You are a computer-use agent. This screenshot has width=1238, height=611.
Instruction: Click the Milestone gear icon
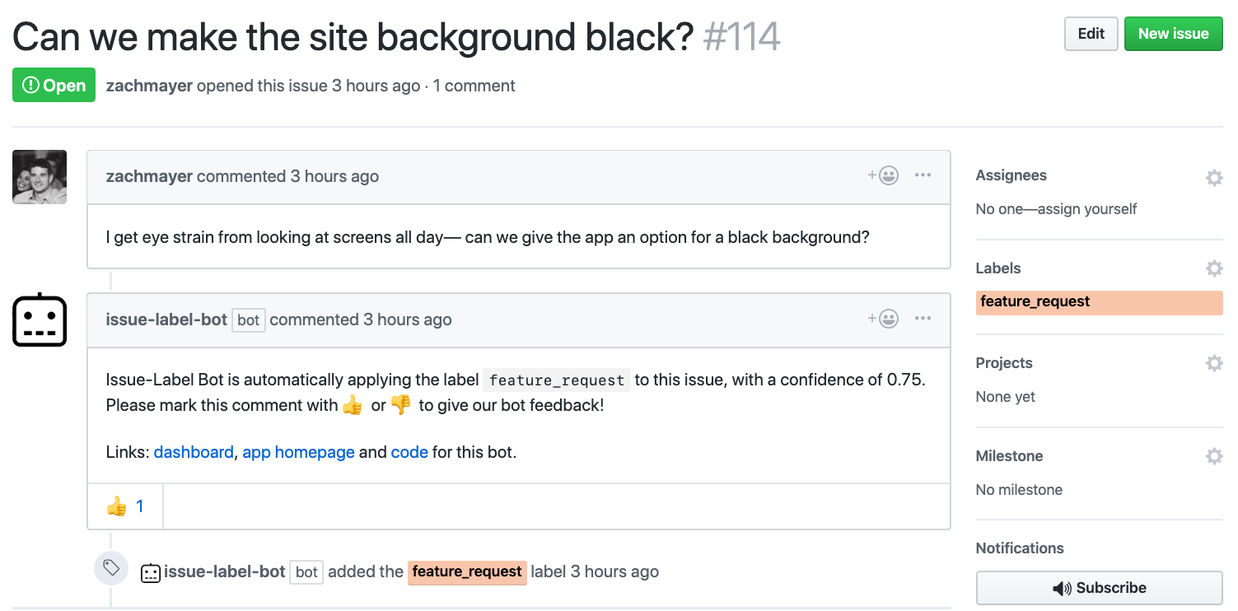point(1213,456)
